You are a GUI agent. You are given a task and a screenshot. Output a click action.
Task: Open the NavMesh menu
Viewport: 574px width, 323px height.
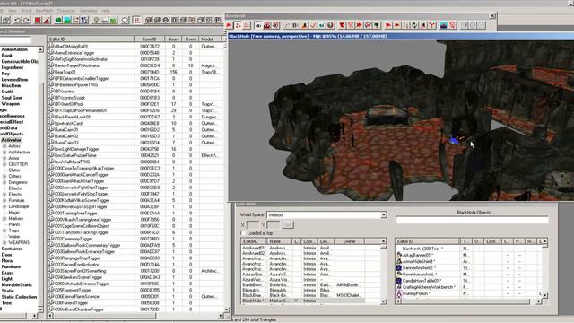(x=44, y=11)
